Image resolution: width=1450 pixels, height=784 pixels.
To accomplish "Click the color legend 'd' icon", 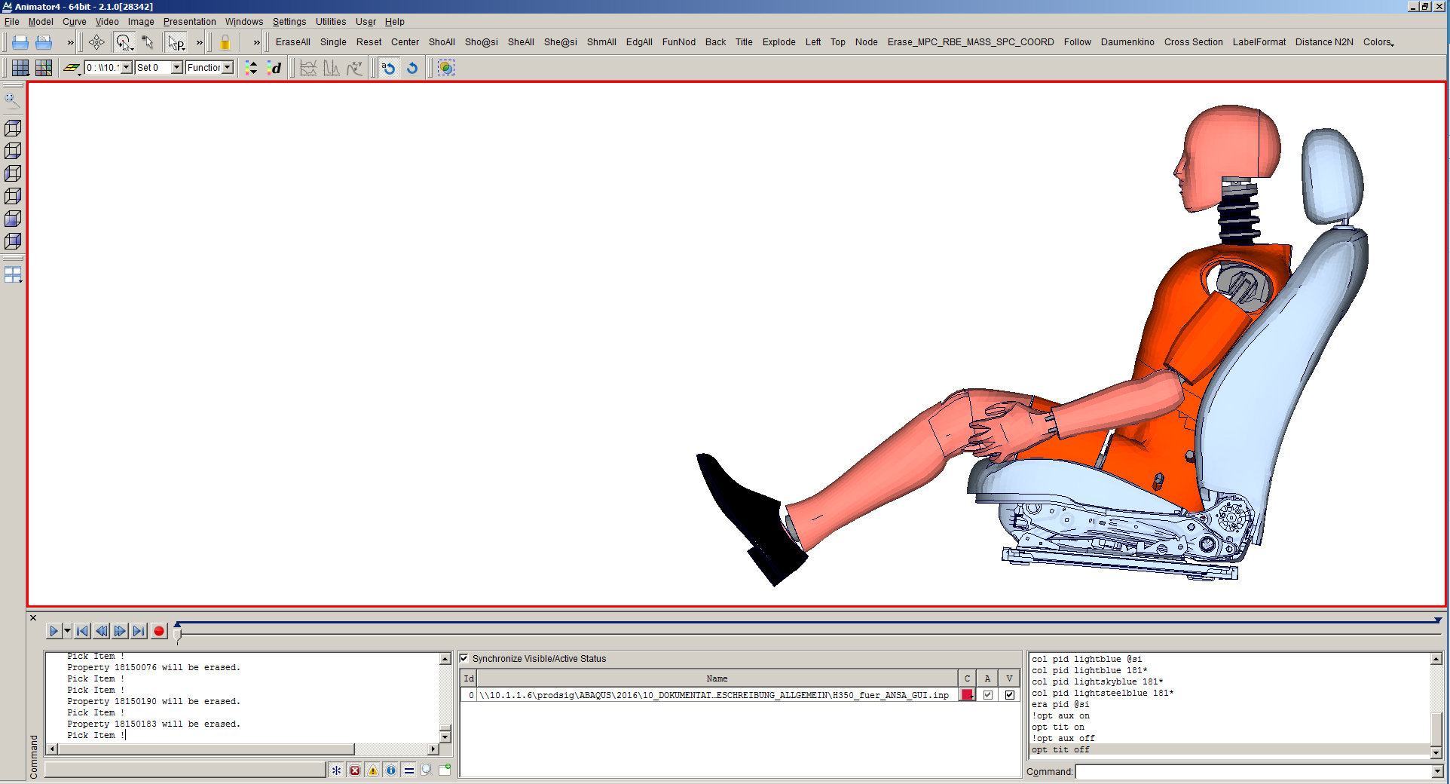I will [x=274, y=68].
